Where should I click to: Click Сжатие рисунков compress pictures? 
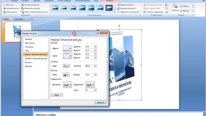click(x=30, y=5)
